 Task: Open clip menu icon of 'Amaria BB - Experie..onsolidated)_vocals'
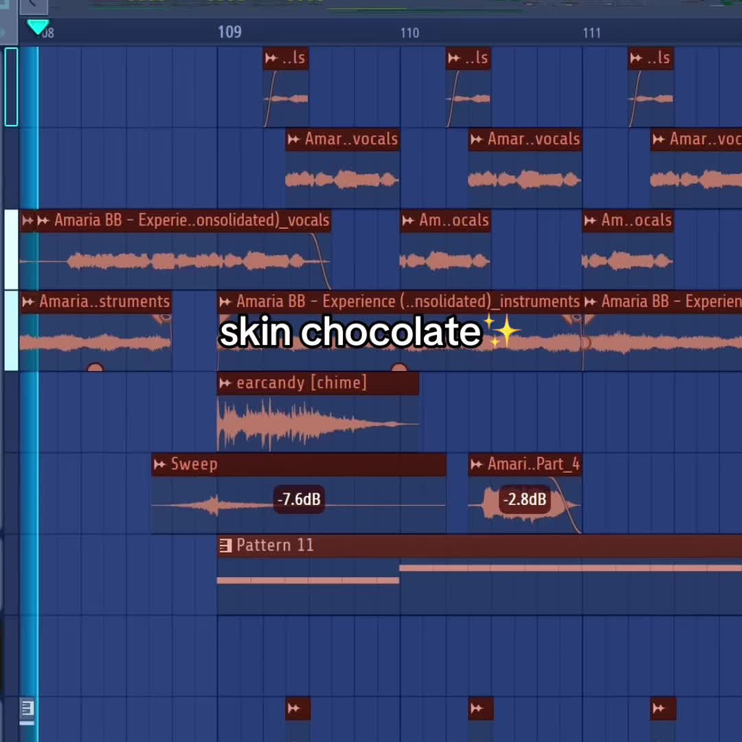coord(43,221)
